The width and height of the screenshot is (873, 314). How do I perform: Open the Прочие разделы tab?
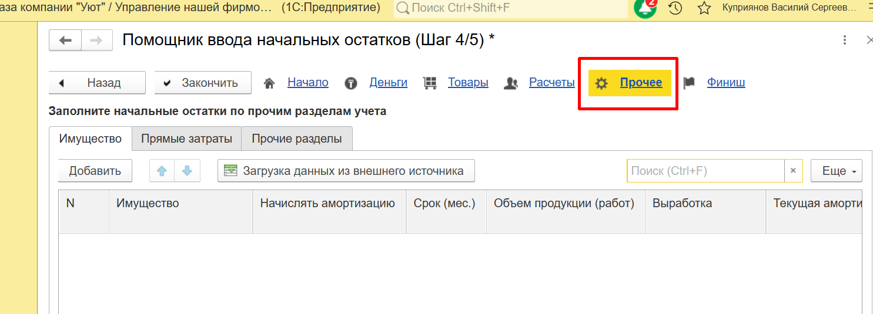point(296,139)
